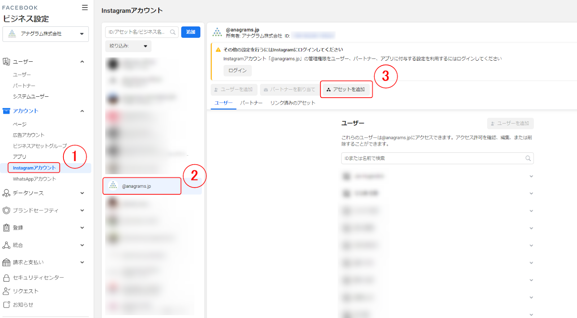Click the hamburger menu icon in sidebar header
The image size is (577, 318).
point(85,8)
